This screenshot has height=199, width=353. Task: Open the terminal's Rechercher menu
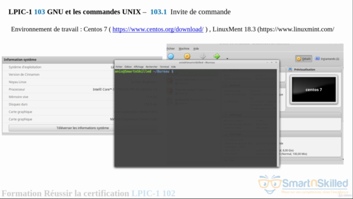[x=152, y=67]
